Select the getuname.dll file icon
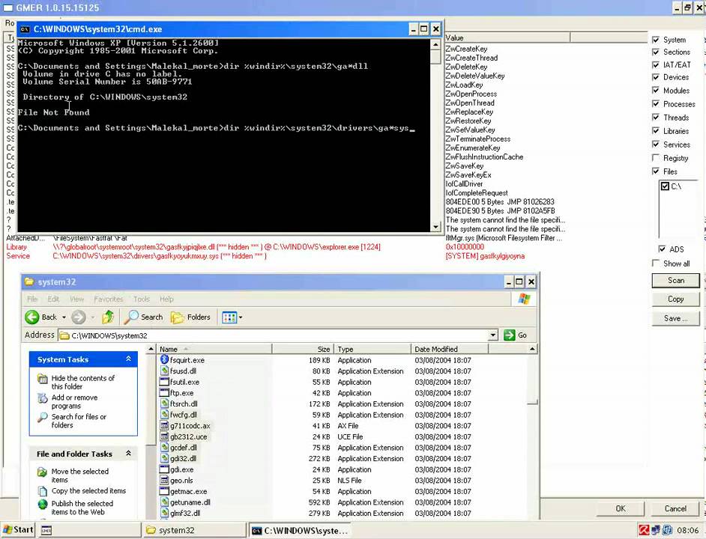The image size is (706, 539). click(x=164, y=502)
